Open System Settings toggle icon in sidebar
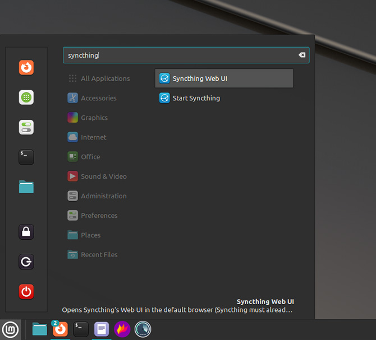The image size is (376, 340). click(26, 127)
